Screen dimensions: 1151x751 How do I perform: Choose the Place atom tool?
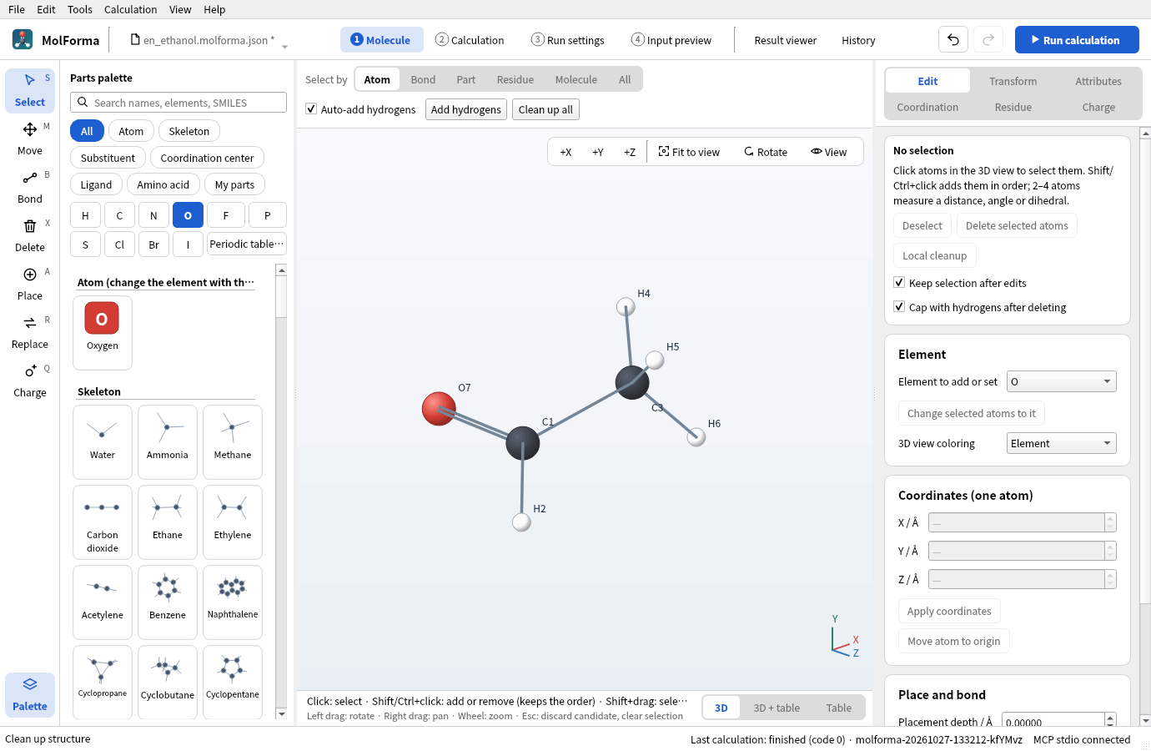[x=30, y=284]
